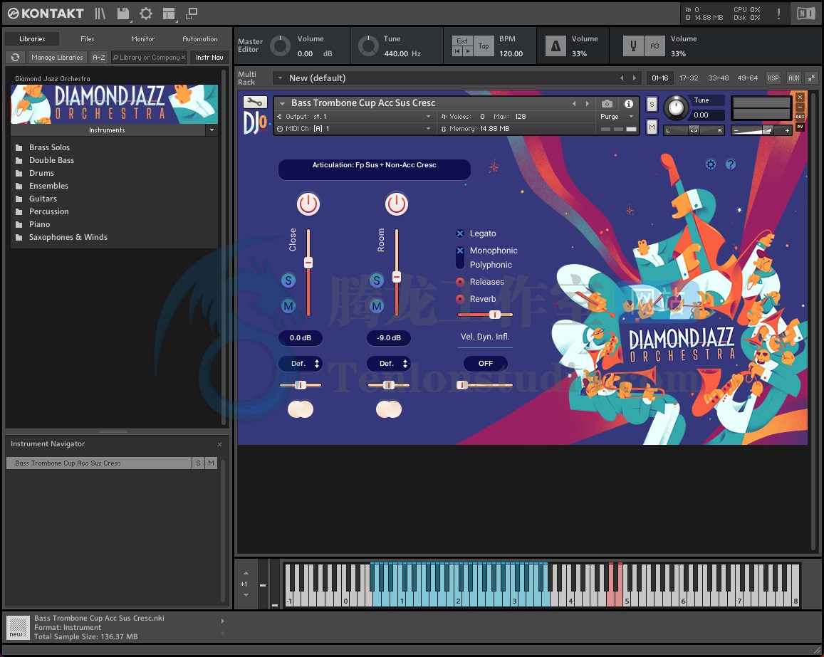This screenshot has width=824, height=657.
Task: Toggle the Reverb option
Action: click(x=460, y=299)
